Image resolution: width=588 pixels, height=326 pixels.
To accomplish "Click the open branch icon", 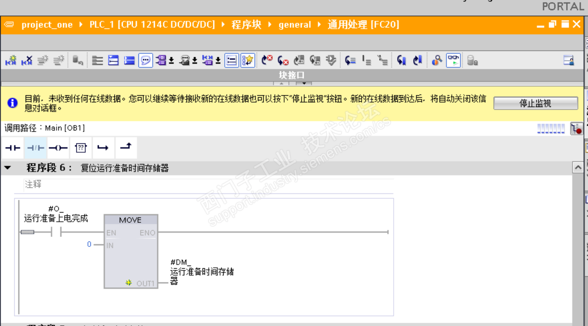I will pyautogui.click(x=103, y=148).
